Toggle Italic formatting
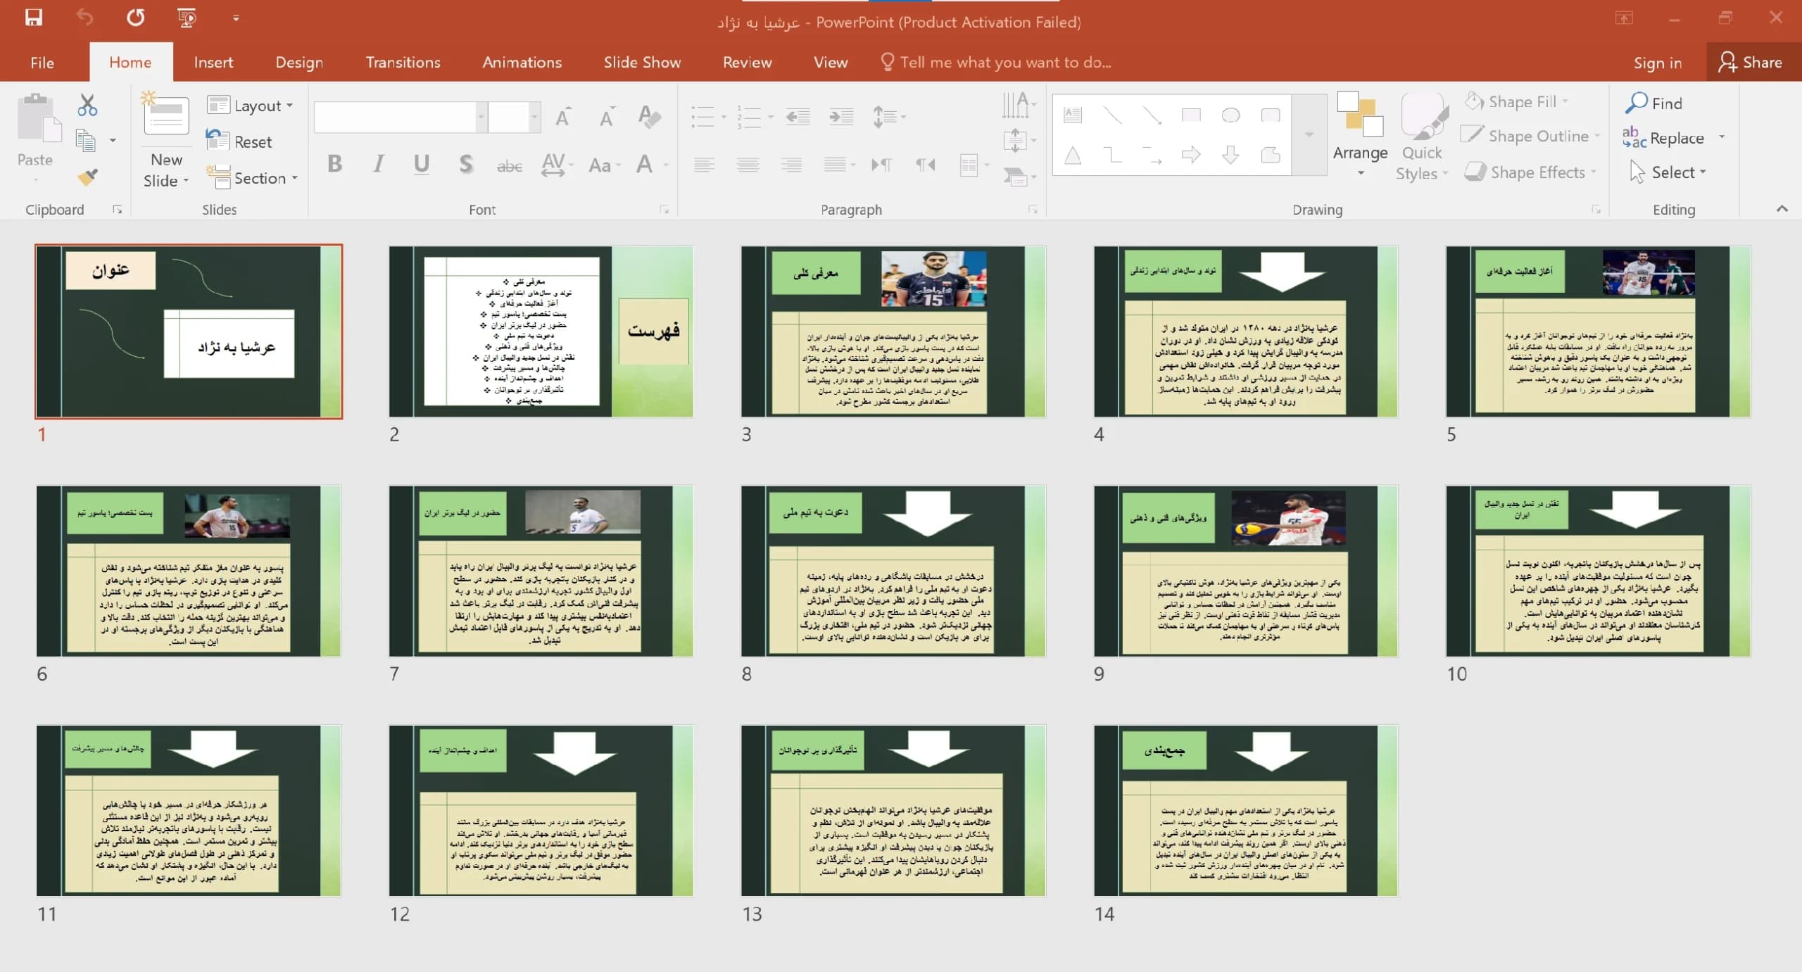1802x972 pixels. click(x=379, y=165)
